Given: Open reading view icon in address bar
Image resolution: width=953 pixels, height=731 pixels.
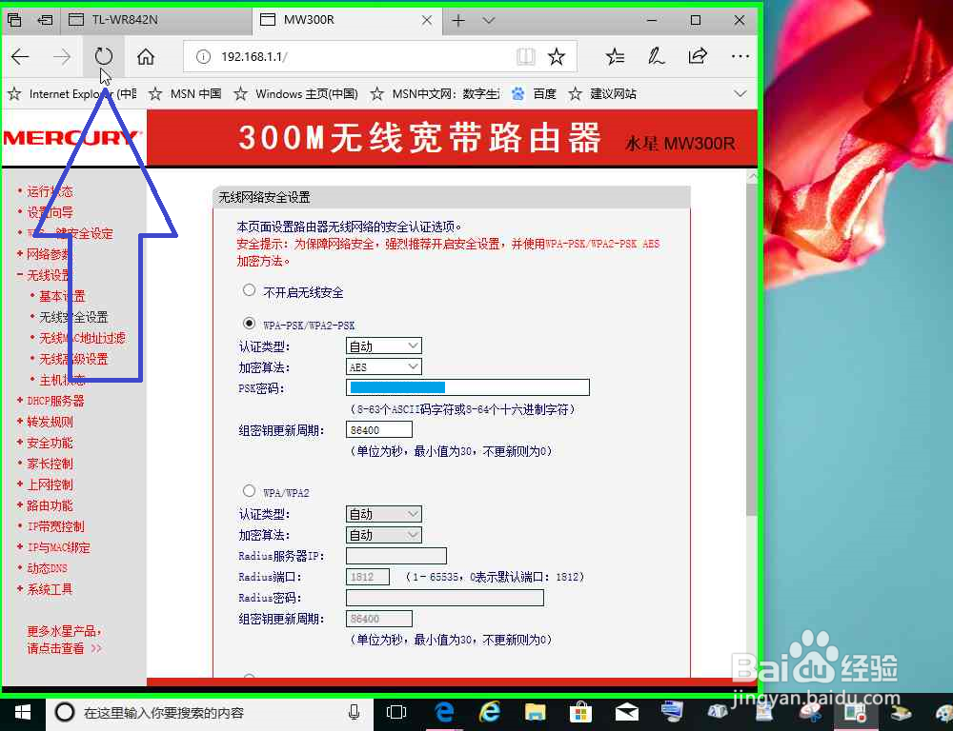Looking at the screenshot, I should click(526, 57).
